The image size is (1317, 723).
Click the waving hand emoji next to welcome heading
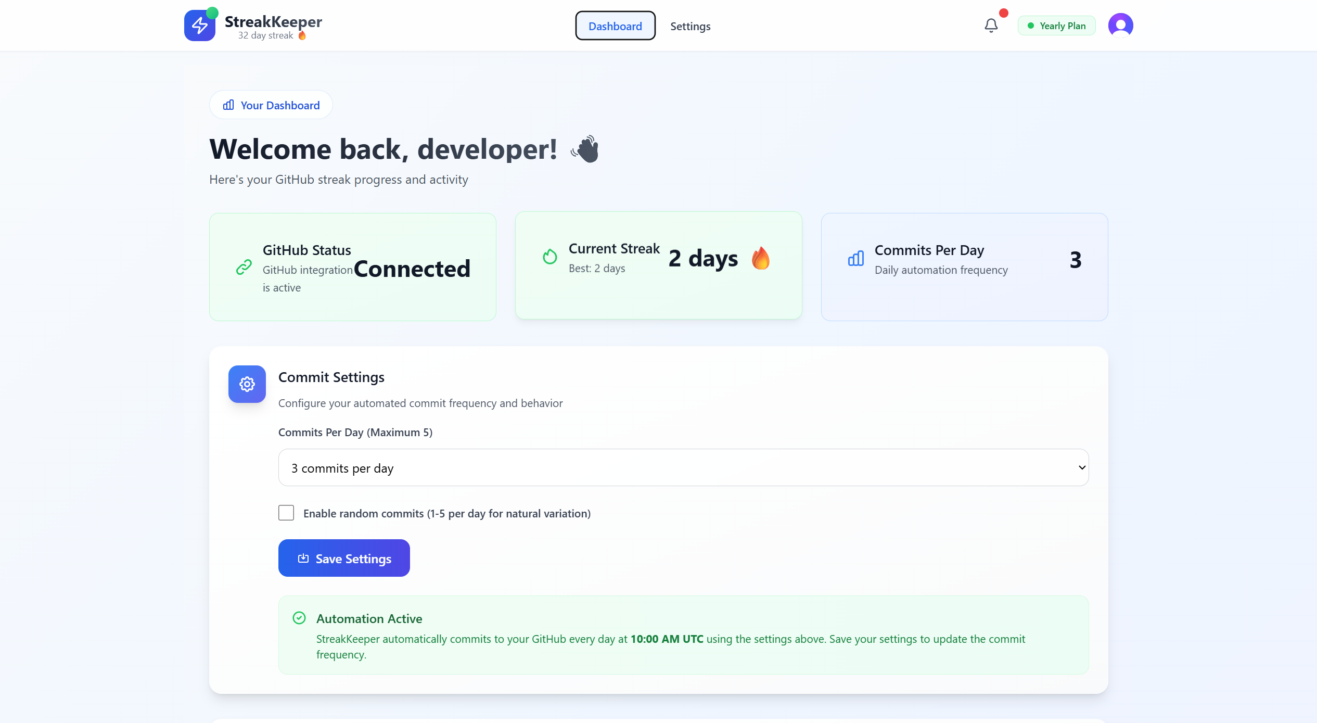[585, 149]
